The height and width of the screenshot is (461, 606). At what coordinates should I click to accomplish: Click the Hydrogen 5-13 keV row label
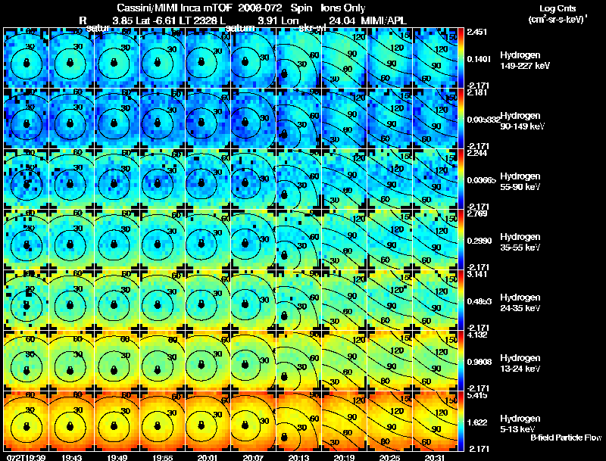point(520,424)
